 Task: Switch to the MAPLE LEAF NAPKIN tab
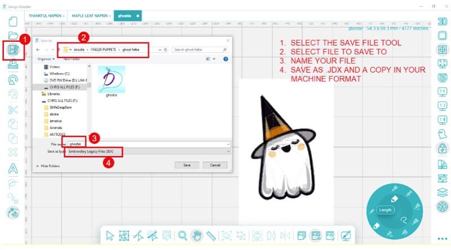[x=90, y=16]
